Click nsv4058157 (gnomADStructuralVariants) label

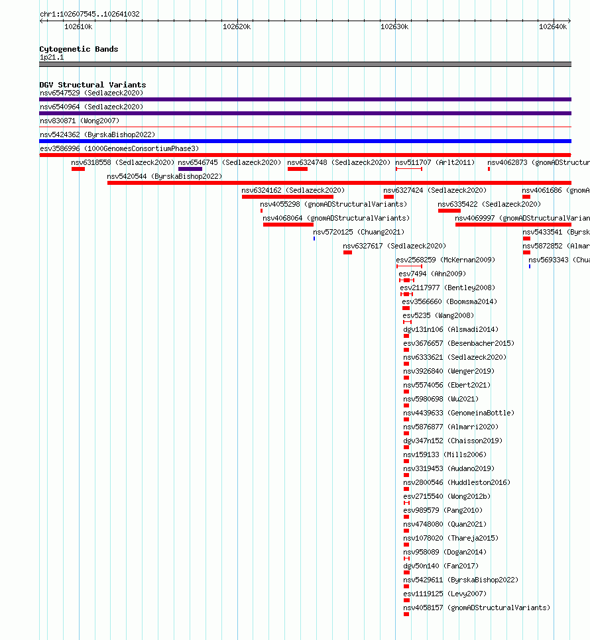(477, 607)
